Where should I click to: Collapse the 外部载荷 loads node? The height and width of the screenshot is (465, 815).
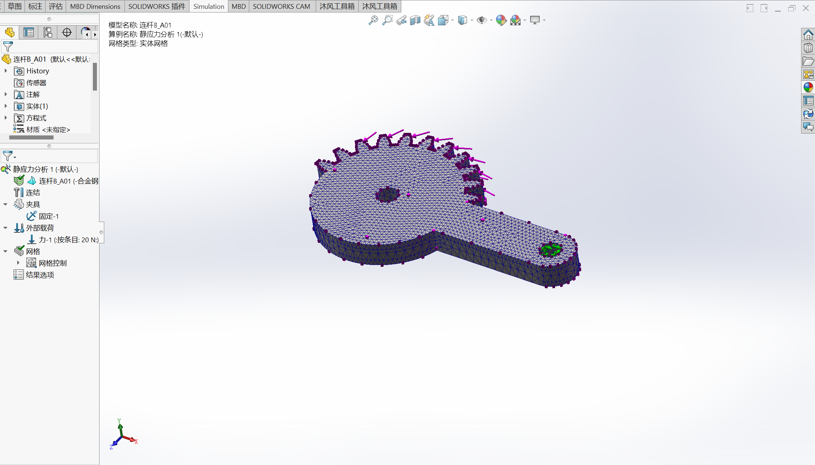pos(6,228)
